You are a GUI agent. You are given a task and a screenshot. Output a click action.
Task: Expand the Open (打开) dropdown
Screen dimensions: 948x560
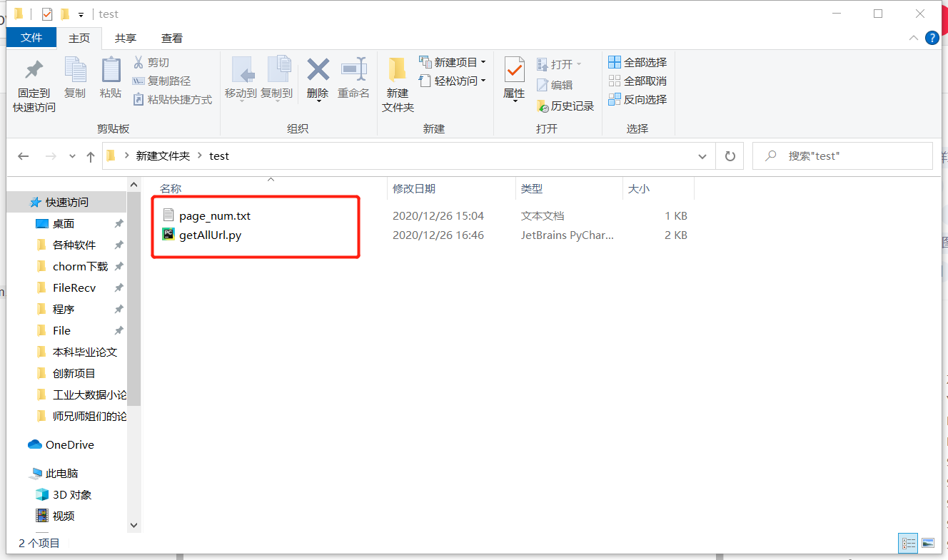(x=579, y=64)
